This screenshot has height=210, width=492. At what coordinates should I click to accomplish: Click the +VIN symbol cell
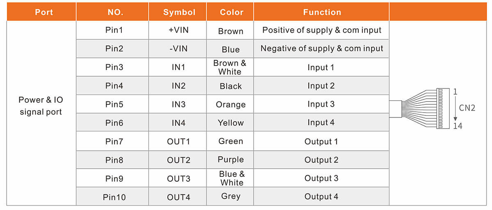click(179, 30)
